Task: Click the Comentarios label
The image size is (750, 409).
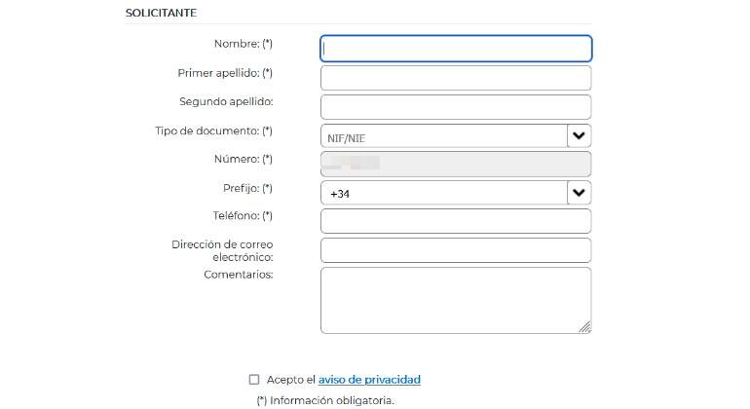Action: pos(239,275)
